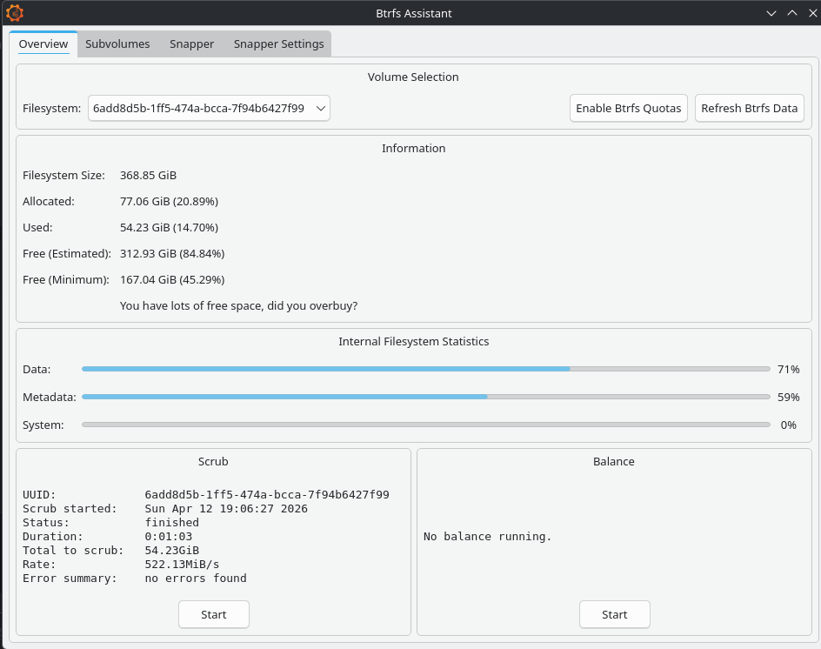Viewport: 821px width, 649px height.
Task: Minimize the Btrfs Assistant window
Action: 771,13
